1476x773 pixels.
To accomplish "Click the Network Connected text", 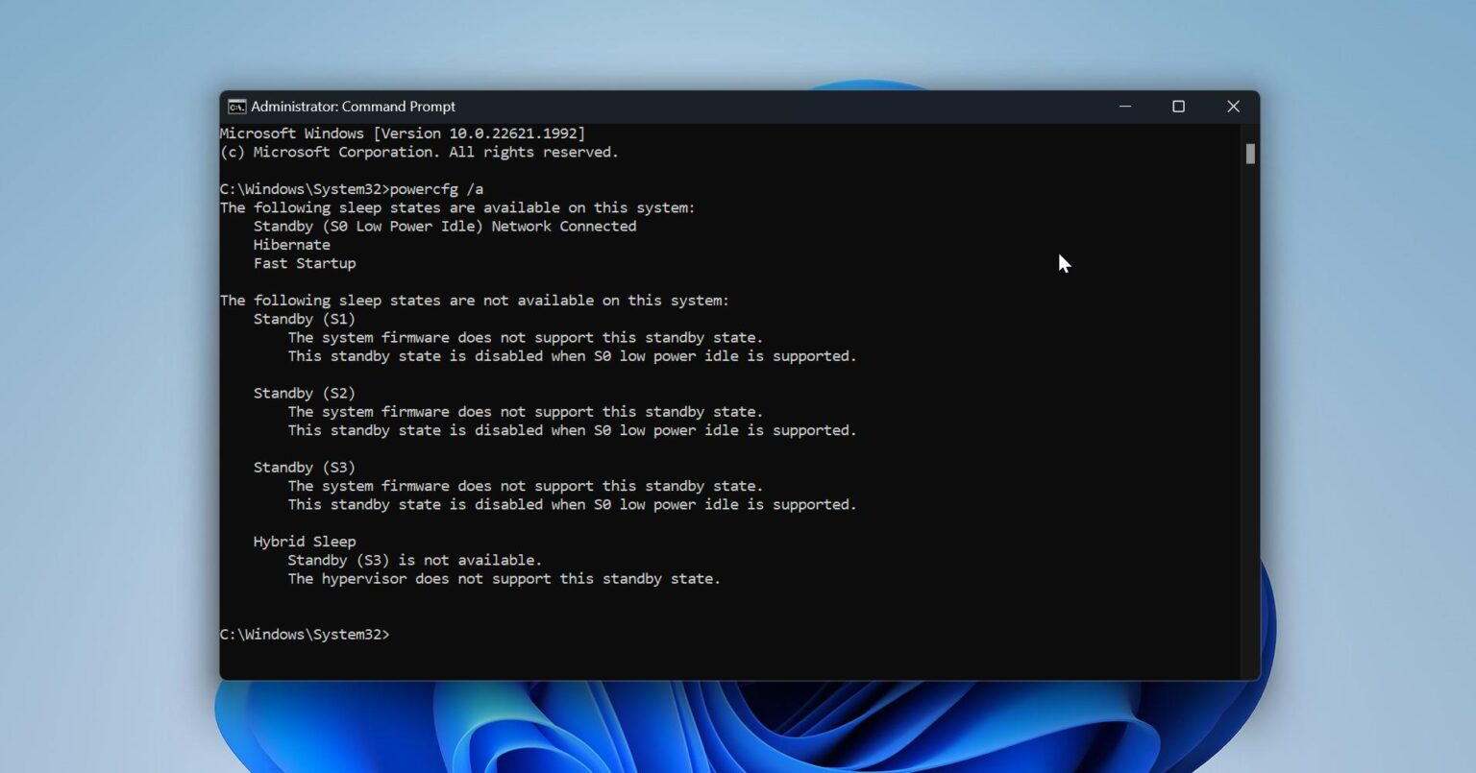I will 563,226.
